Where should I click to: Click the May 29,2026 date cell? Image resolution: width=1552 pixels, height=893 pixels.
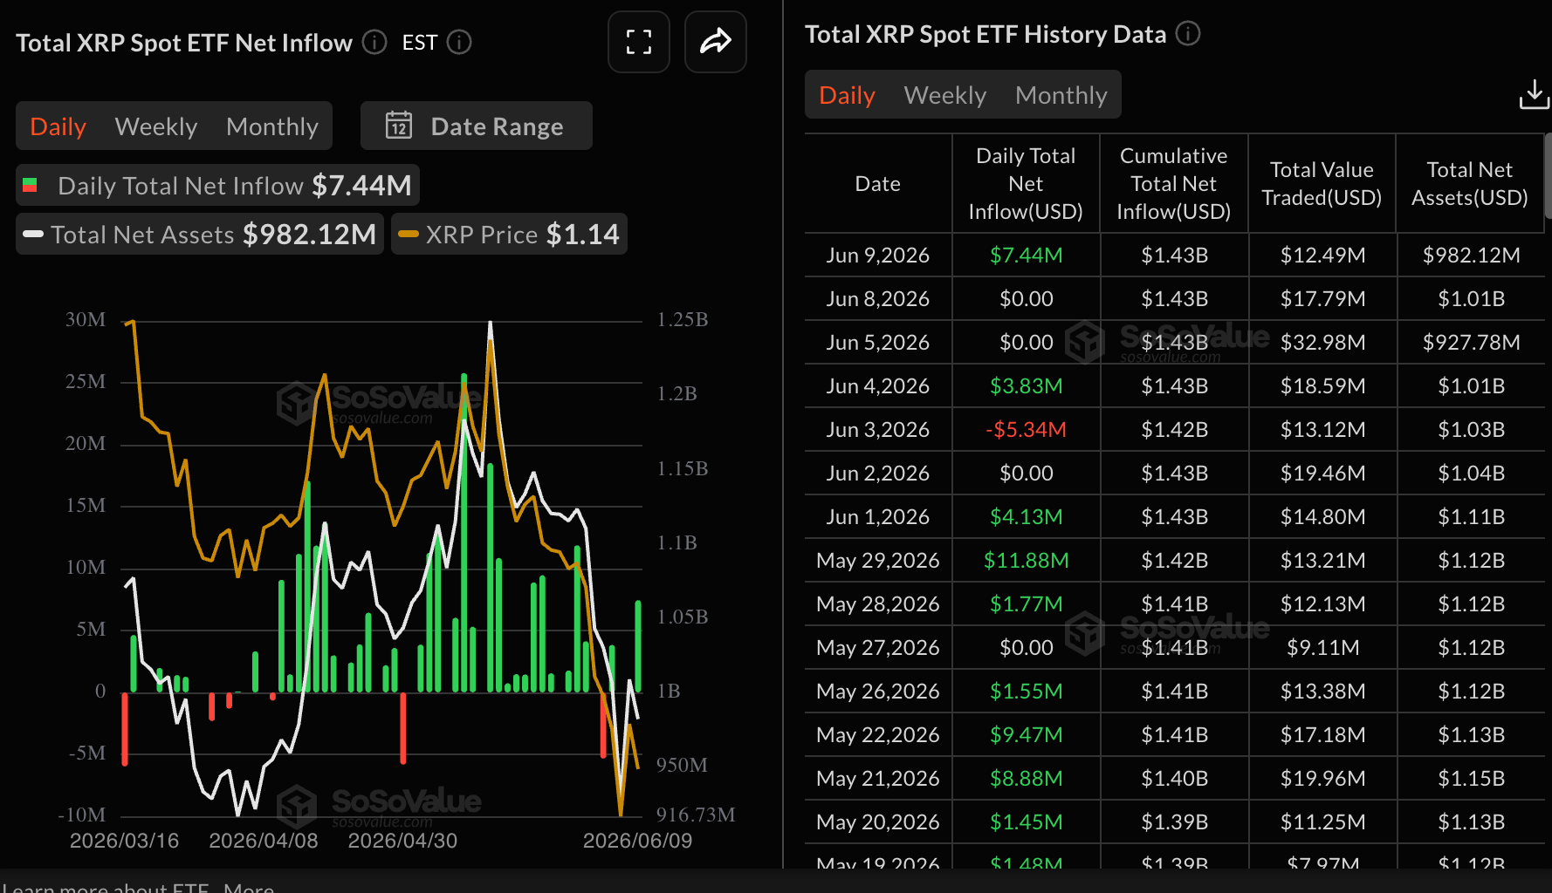(x=877, y=560)
